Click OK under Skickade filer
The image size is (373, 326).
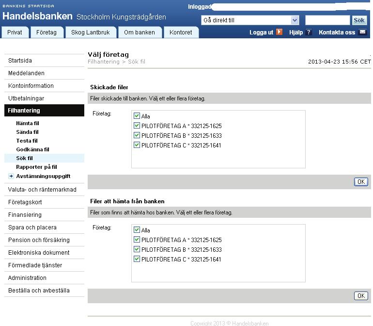(x=361, y=182)
